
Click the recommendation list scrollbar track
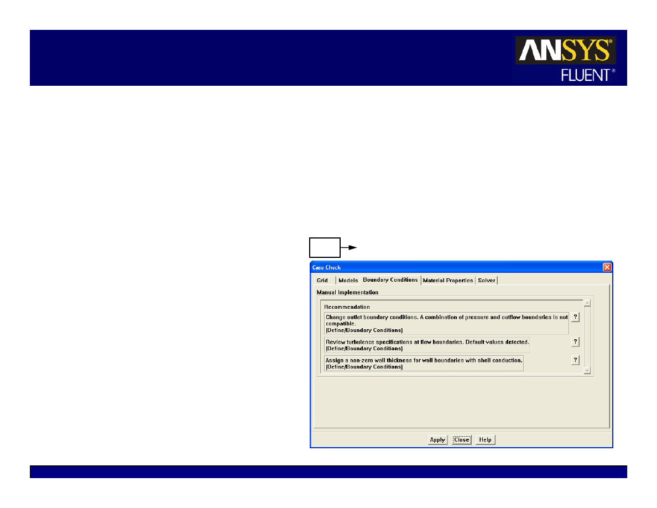[x=587, y=336]
